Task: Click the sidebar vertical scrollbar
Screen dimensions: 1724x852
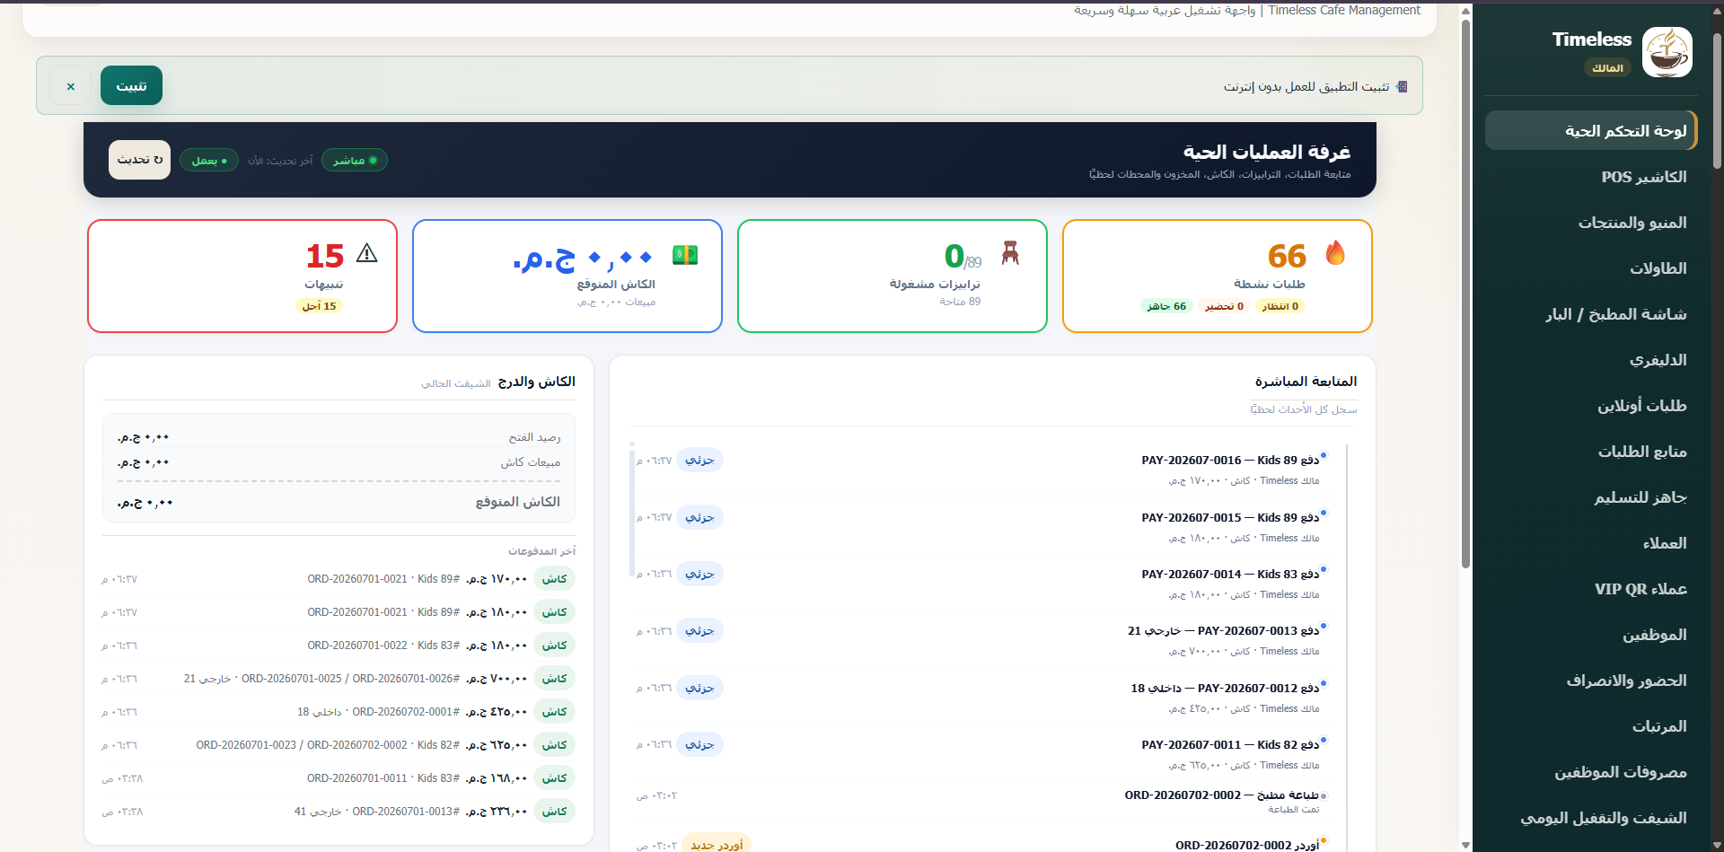Action: (1717, 101)
